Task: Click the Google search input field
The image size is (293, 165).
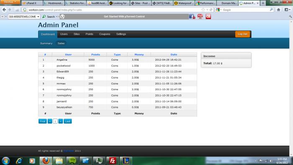Action: coord(245,10)
